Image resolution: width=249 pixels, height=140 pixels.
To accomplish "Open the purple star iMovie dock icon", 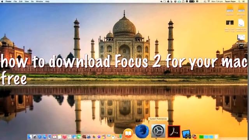I will (99, 136).
